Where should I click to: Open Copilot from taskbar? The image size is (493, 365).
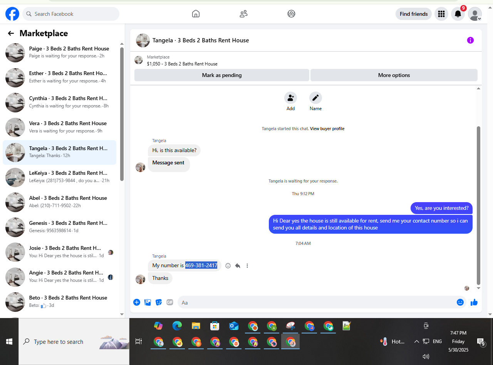pos(158,326)
